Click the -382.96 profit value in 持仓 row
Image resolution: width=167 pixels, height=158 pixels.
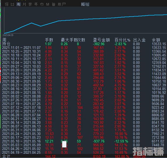click(99, 44)
